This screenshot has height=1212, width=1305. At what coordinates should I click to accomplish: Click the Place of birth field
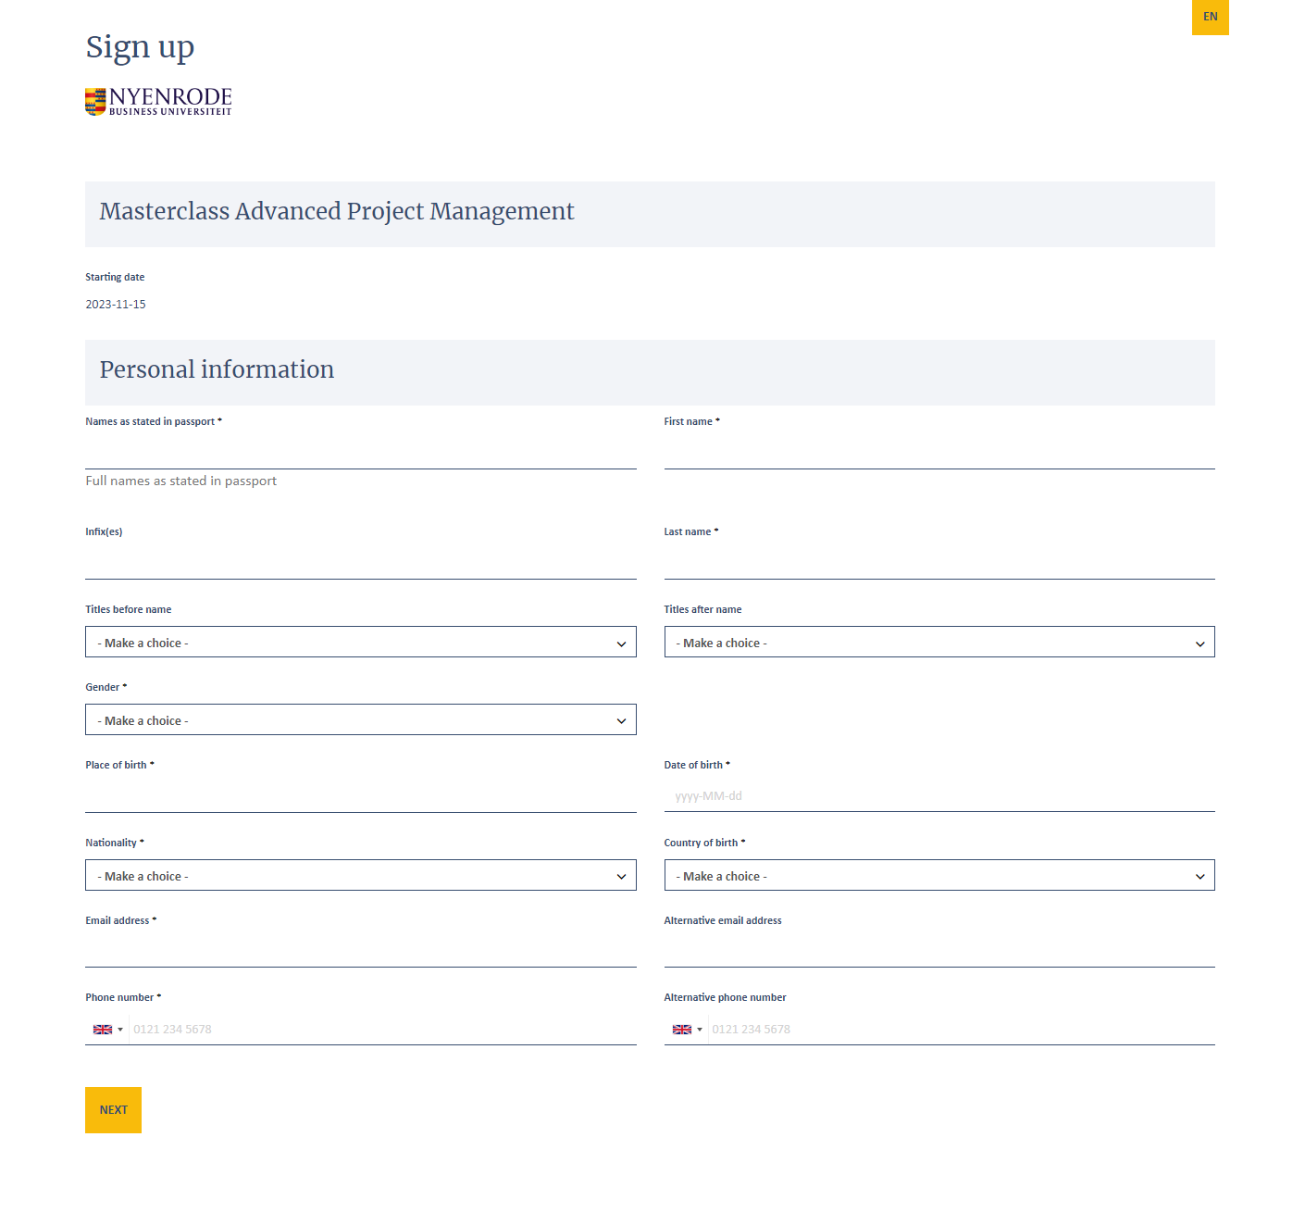pyautogui.click(x=360, y=797)
